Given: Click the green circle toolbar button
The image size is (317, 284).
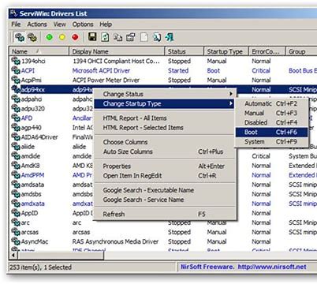Looking at the screenshot, I should click(49, 37).
